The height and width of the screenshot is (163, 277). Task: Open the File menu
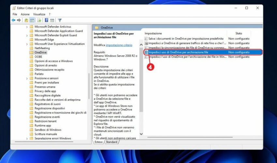pos(15,14)
